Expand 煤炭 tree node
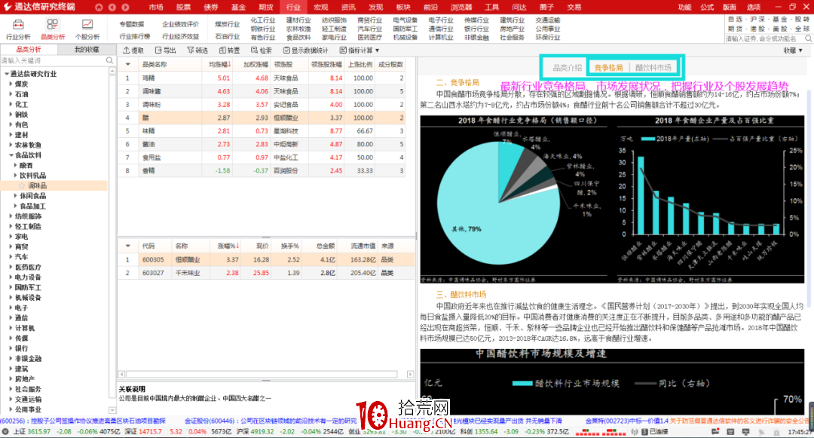 pos(11,84)
